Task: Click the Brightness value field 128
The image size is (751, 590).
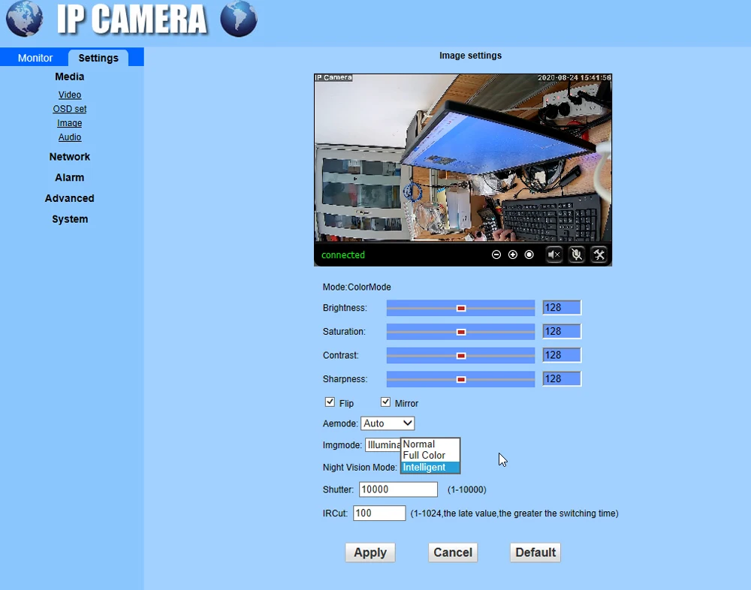Action: pyautogui.click(x=562, y=308)
